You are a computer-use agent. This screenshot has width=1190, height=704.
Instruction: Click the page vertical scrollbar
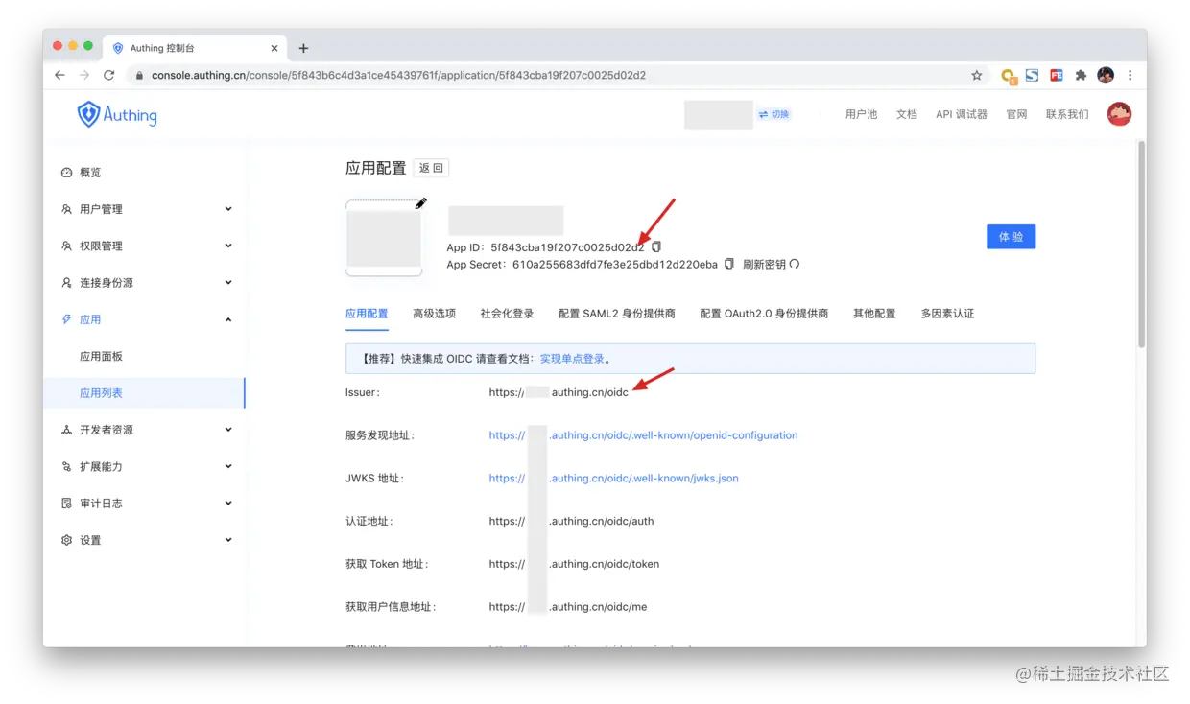coord(1141,245)
